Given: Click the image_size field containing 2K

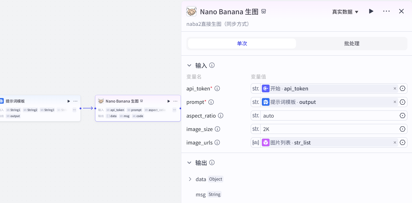Looking at the screenshot, I should [329, 129].
